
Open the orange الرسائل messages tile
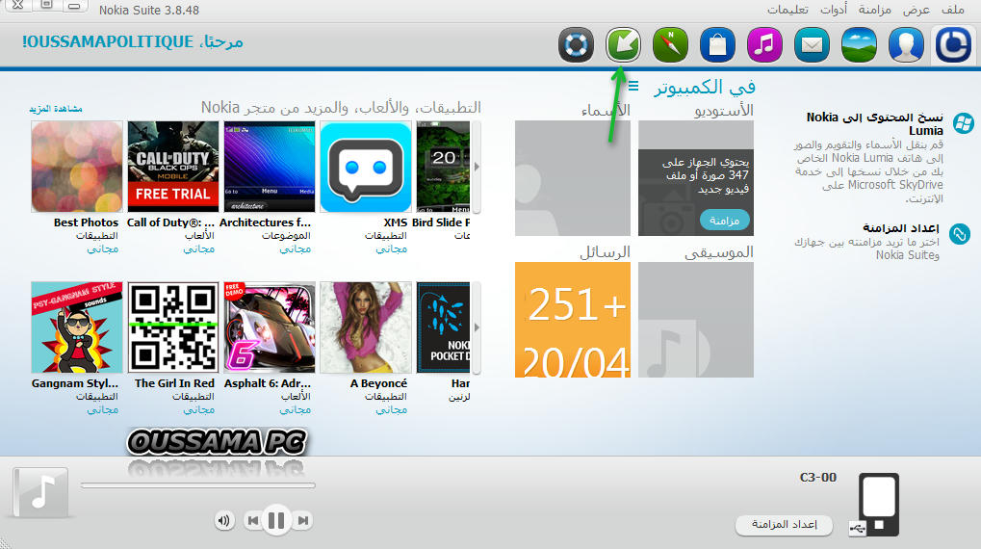pos(573,320)
